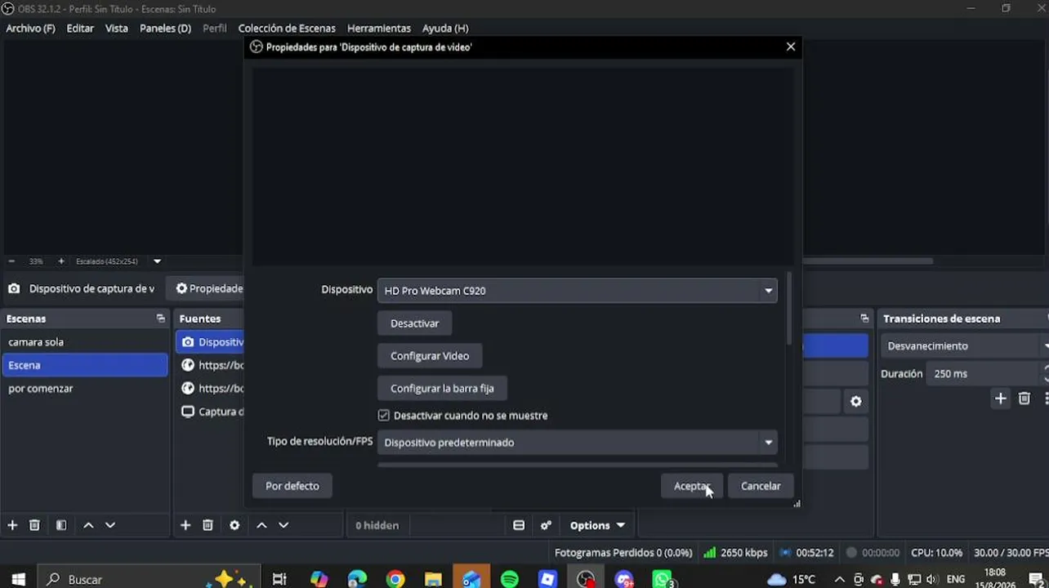
Task: Open Windows Start menu
Action: click(18, 579)
